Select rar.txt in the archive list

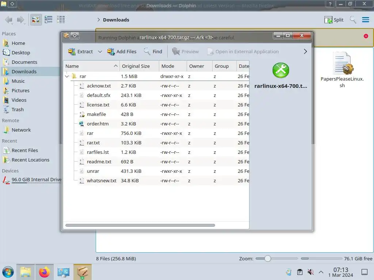93,143
